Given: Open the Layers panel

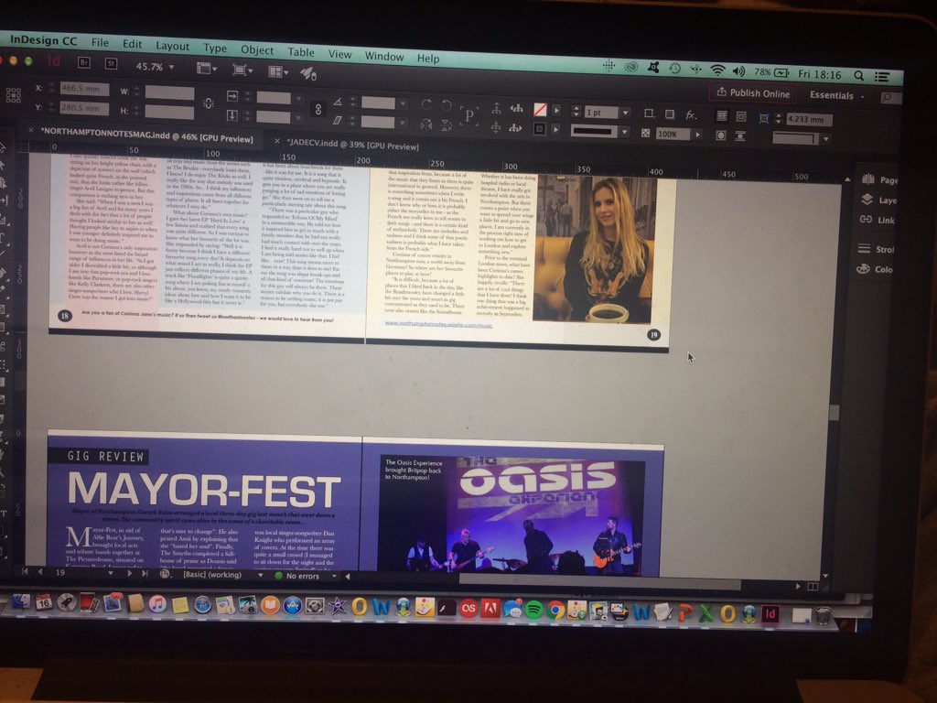Looking at the screenshot, I should tap(878, 200).
